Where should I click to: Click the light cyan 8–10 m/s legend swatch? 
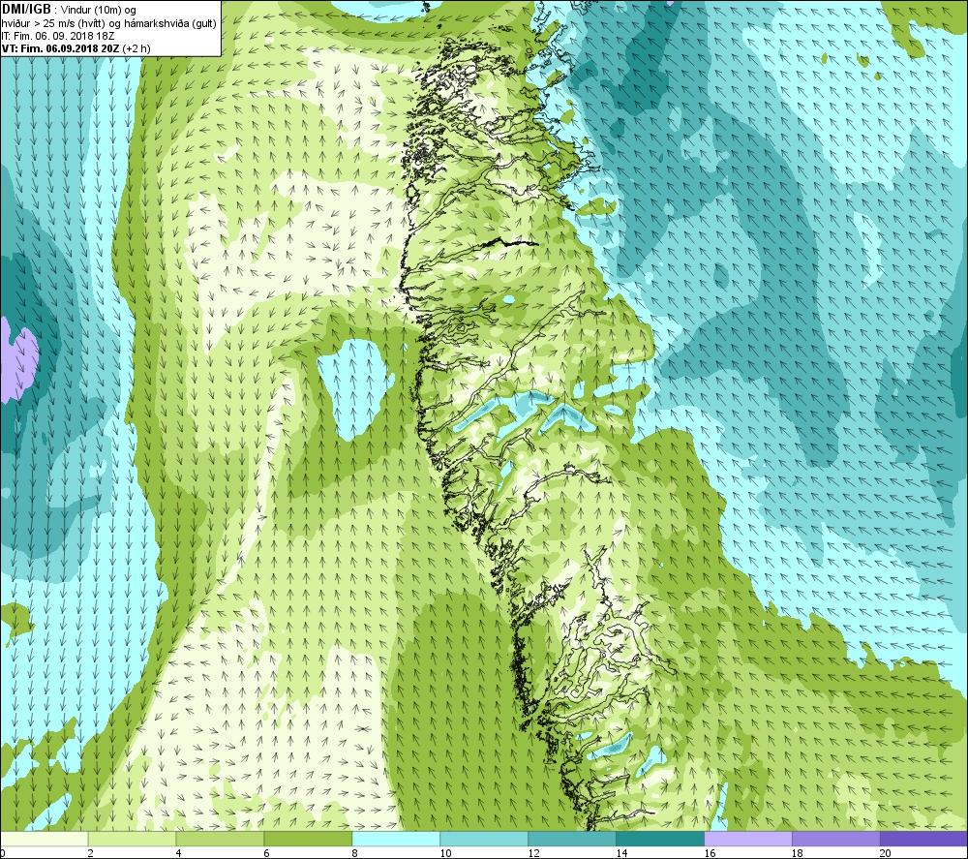pos(396,839)
